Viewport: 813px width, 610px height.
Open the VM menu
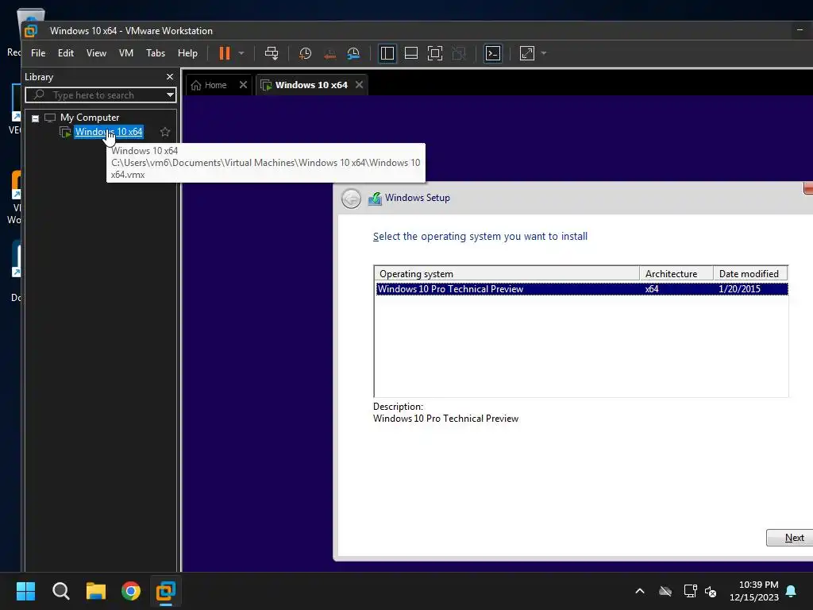(126, 53)
